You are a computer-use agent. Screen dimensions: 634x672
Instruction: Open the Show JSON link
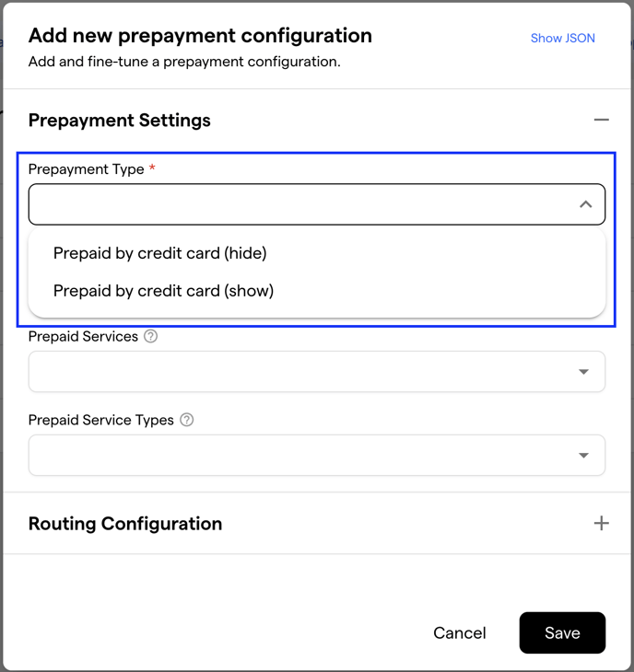562,38
